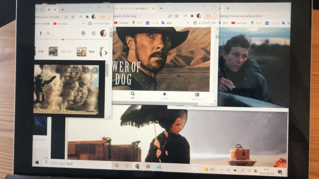Close the active Google tab in left window
This screenshot has height=179, width=319.
pos(55,10)
